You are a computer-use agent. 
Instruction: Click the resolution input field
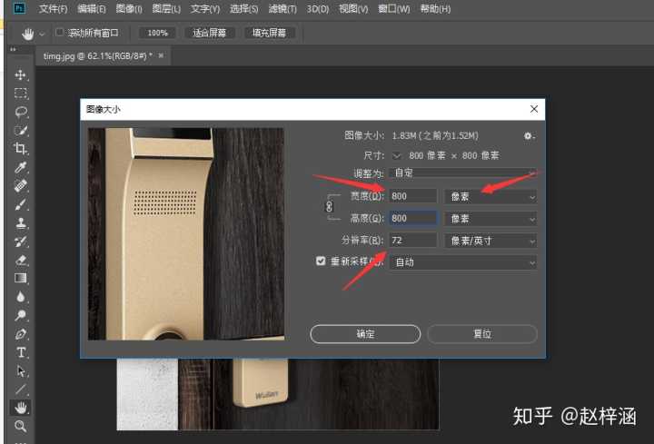(411, 241)
